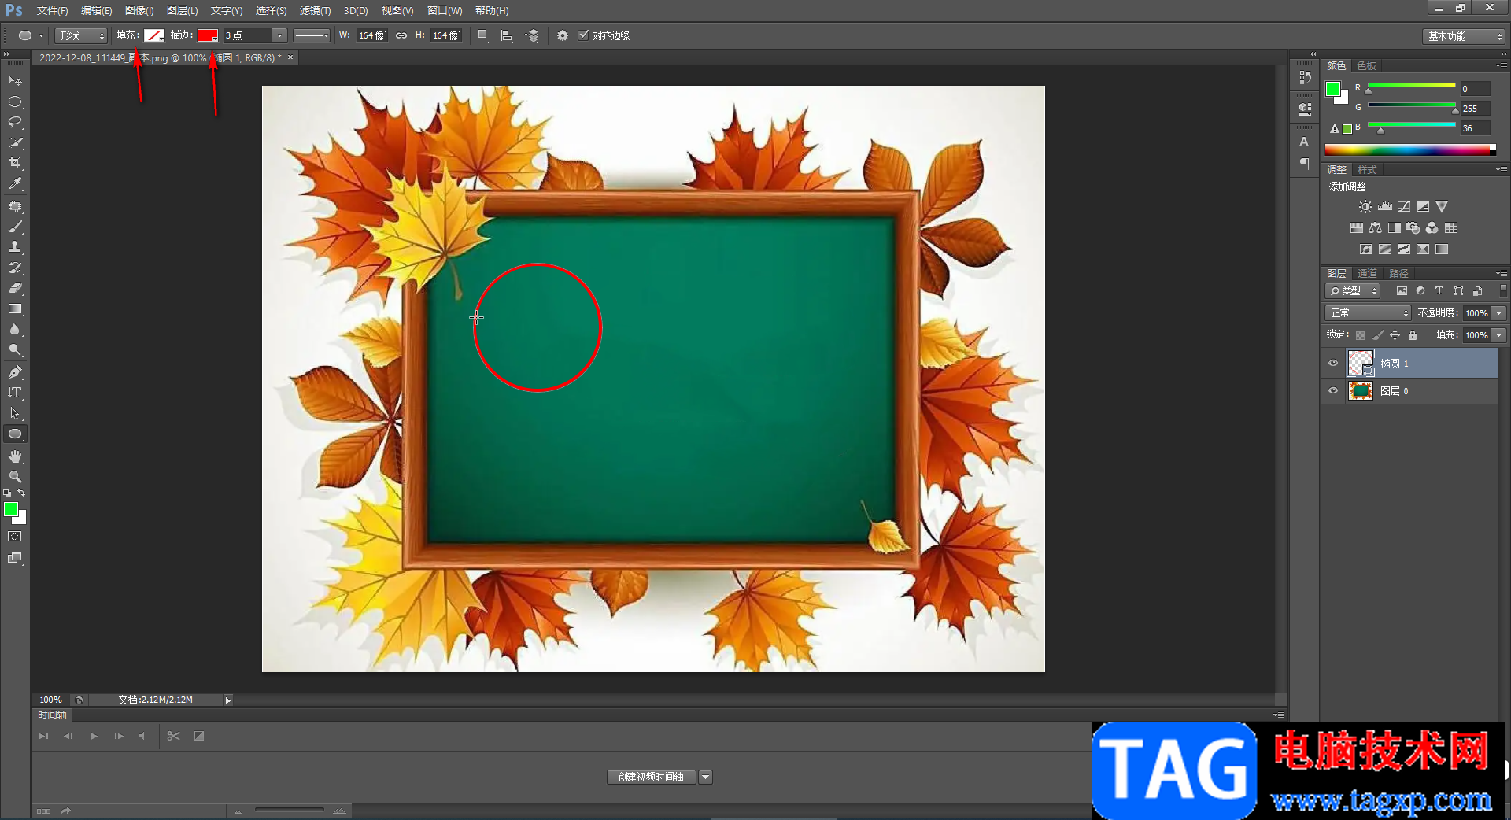Screen dimensions: 1511x820
Task: Open the 帮助(H) menu
Action: point(492,10)
